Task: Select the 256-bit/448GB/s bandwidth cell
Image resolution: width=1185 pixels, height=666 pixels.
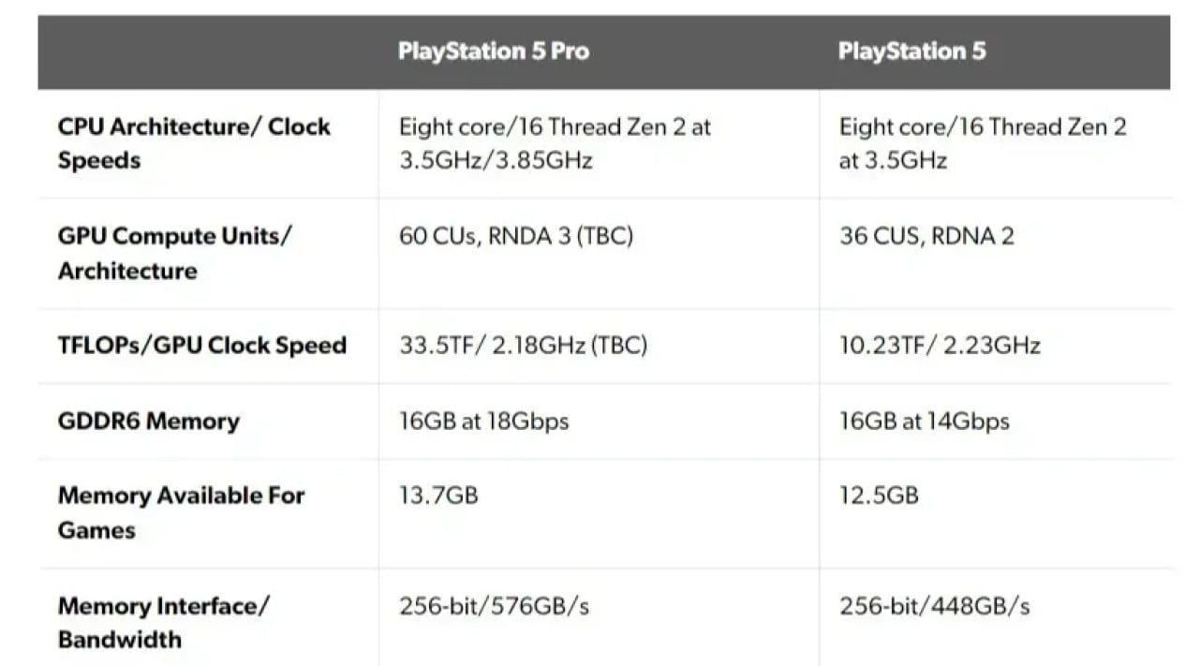Action: pyautogui.click(x=934, y=606)
